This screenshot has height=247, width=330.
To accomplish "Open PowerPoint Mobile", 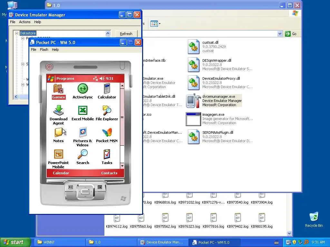I will (59, 159).
